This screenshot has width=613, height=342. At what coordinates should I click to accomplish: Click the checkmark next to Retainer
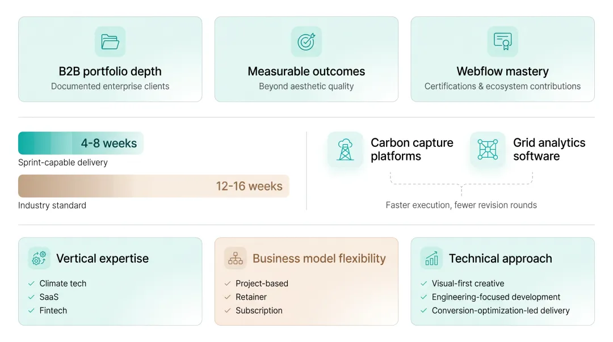coord(228,297)
